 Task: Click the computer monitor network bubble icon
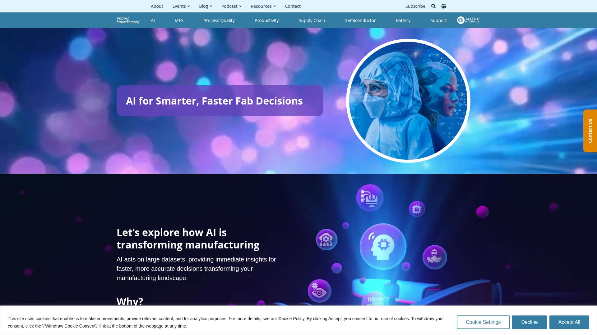pos(370,198)
